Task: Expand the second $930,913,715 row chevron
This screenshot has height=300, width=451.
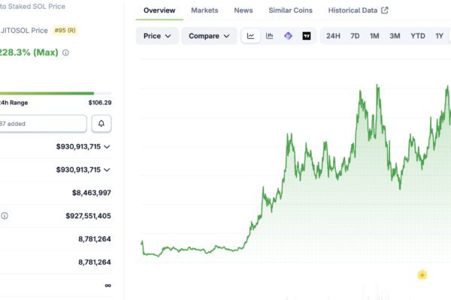Action: [107, 170]
